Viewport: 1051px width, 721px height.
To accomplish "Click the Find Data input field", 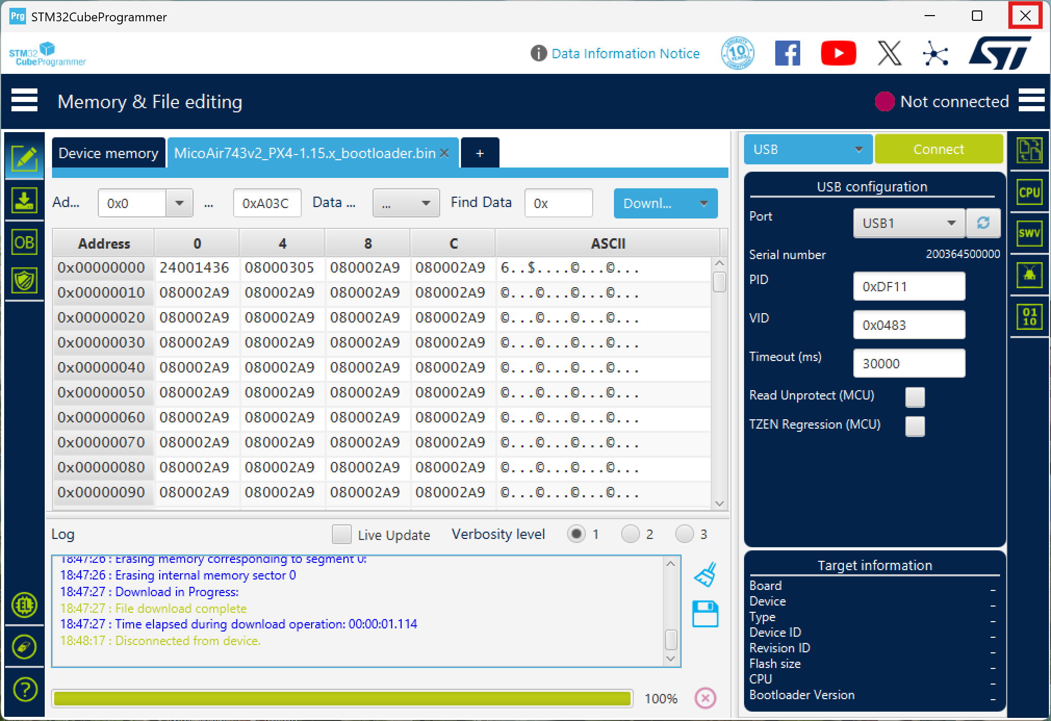I will 558,203.
